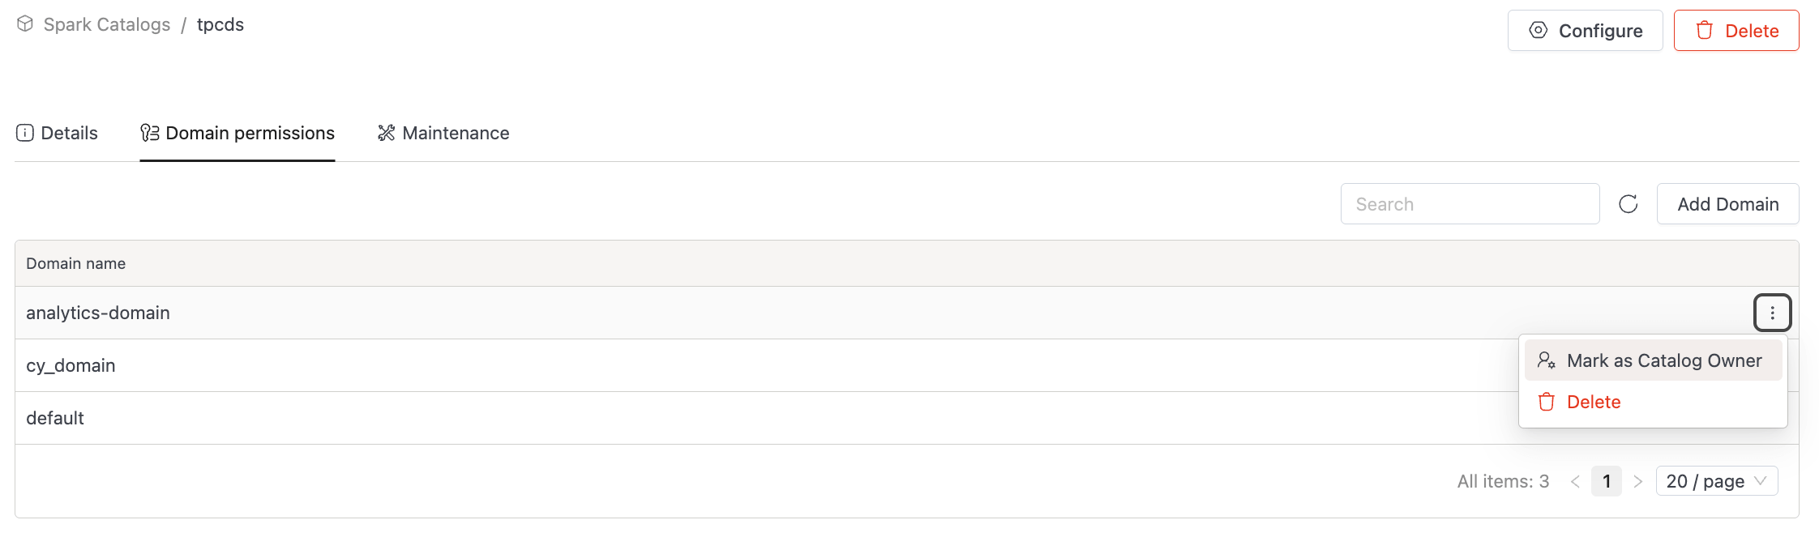Switch to the Details tab
Screen dimensions: 1819x554
tap(69, 133)
